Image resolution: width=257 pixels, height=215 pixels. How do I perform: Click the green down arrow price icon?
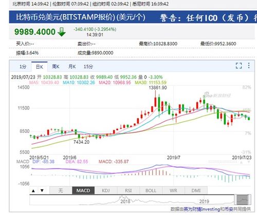click(62, 32)
